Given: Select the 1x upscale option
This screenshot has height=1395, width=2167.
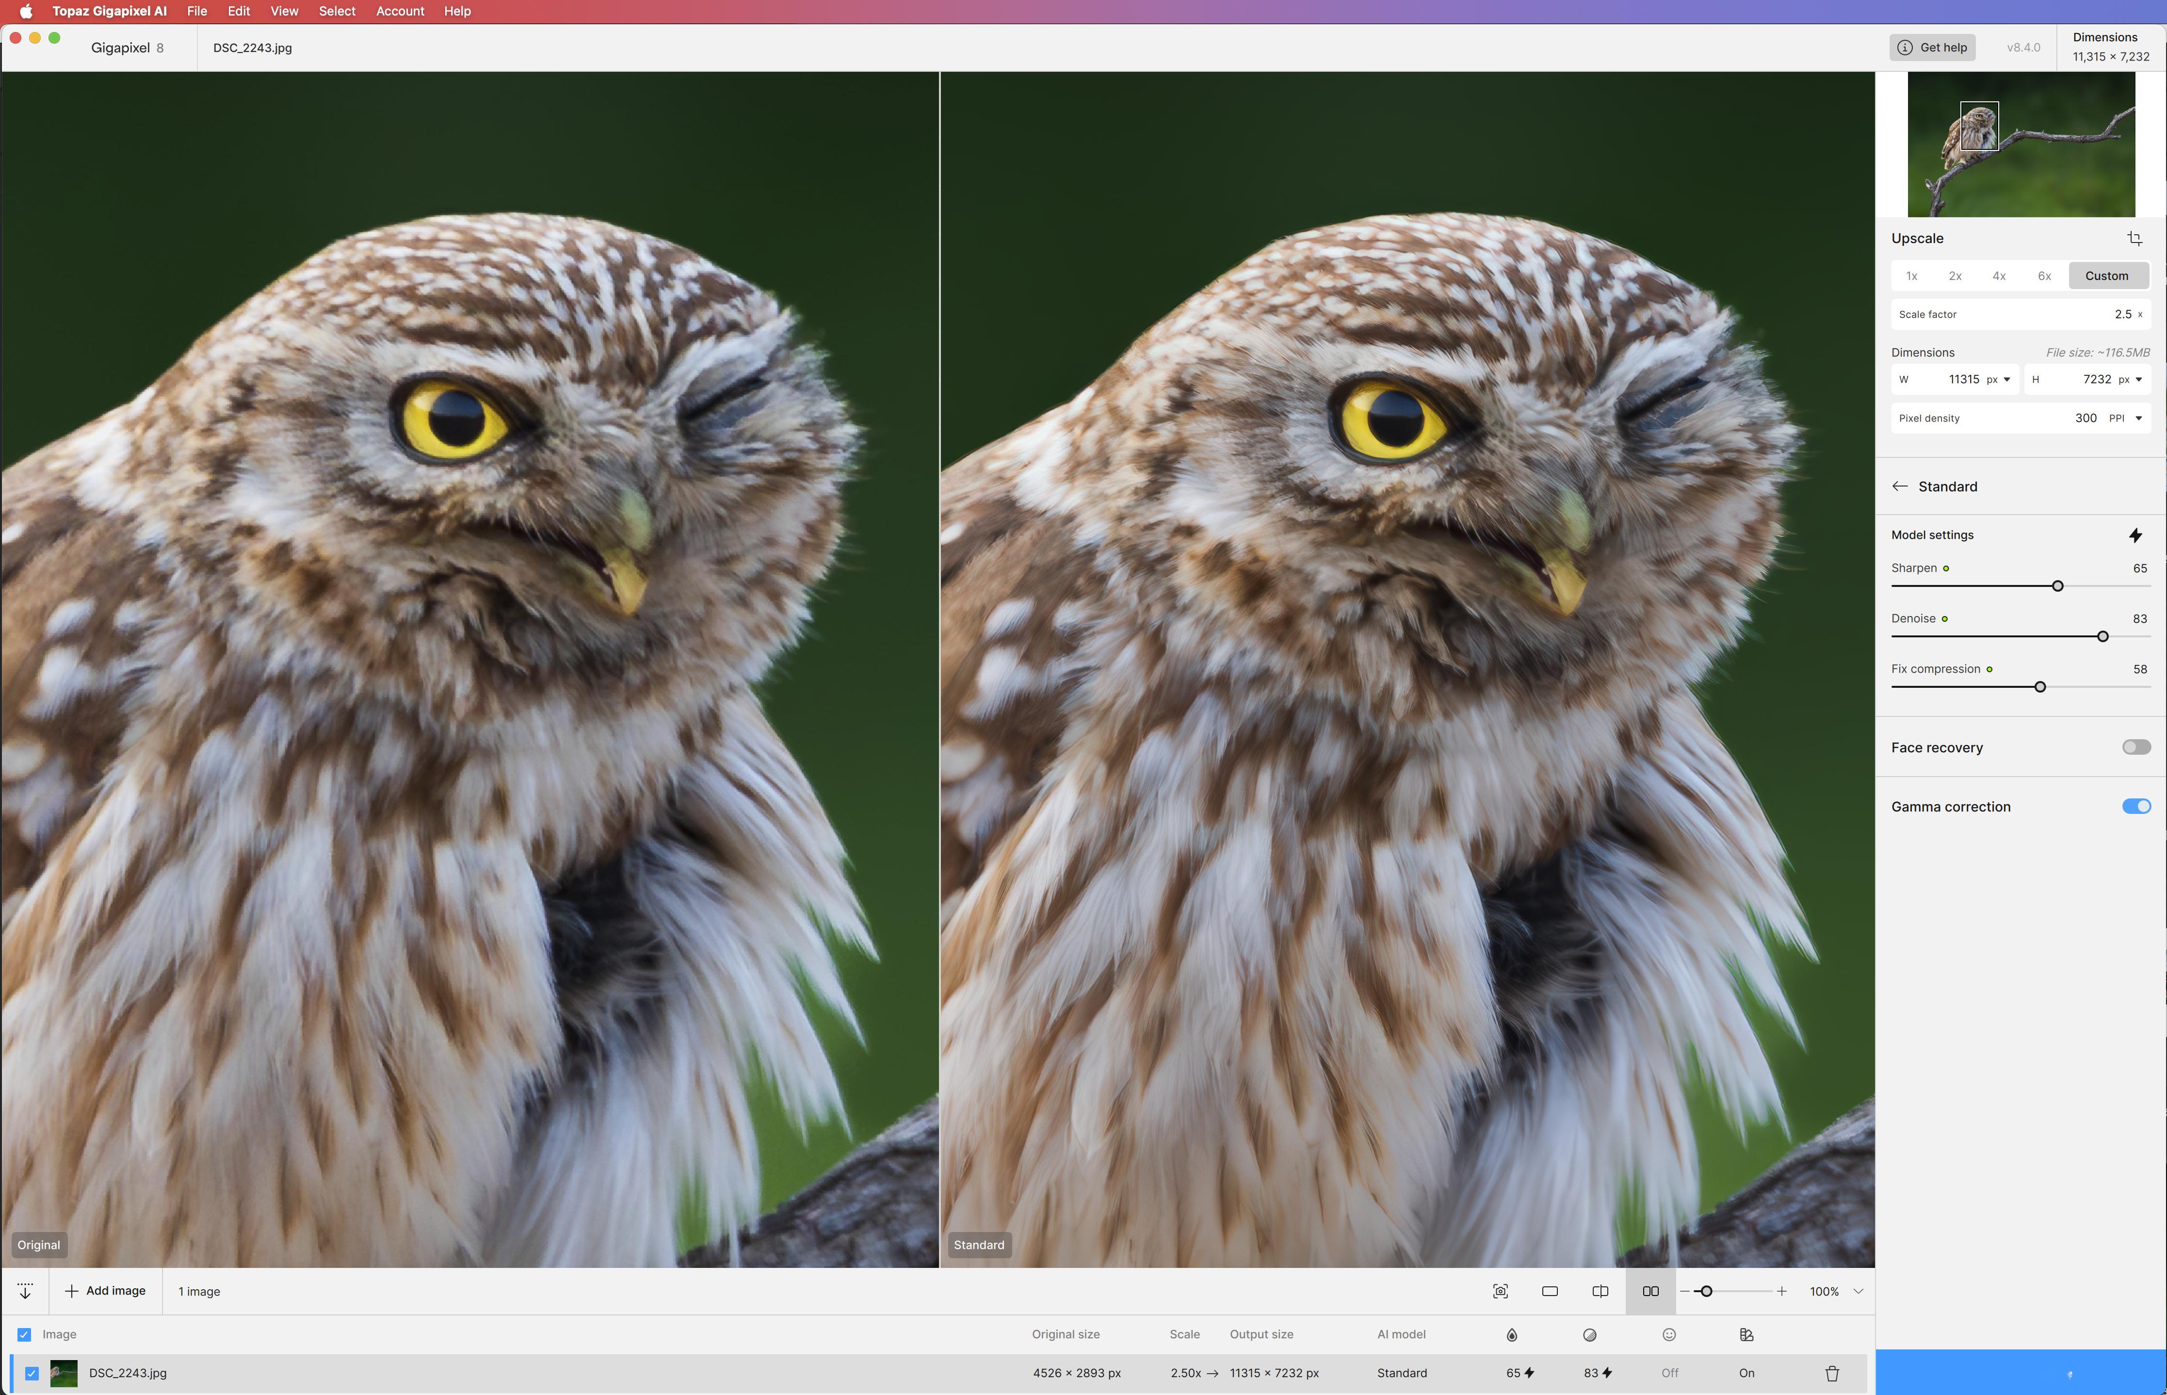Looking at the screenshot, I should coord(1911,276).
